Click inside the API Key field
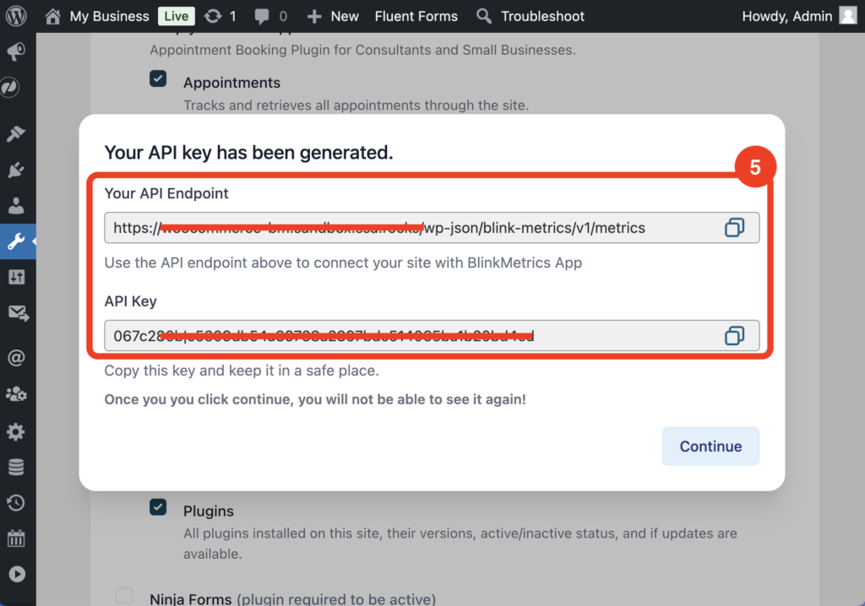This screenshot has width=865, height=606. (405, 336)
